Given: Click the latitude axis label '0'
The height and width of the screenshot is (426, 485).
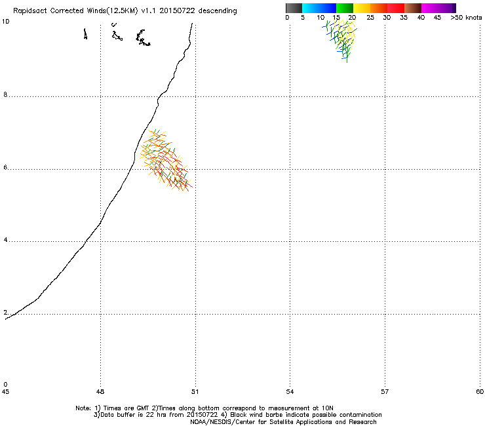Looking at the screenshot, I should (x=5, y=385).
